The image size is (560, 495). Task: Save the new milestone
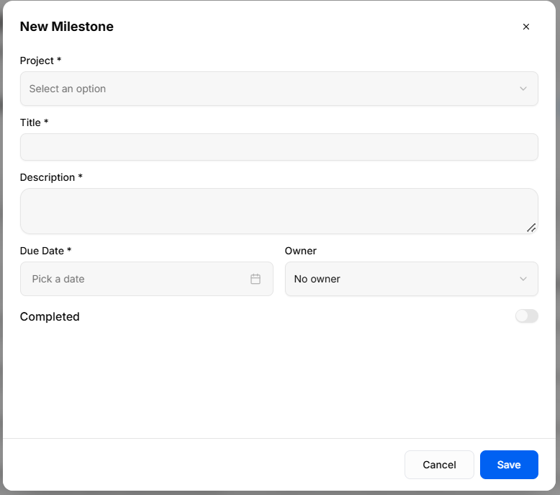pos(509,465)
